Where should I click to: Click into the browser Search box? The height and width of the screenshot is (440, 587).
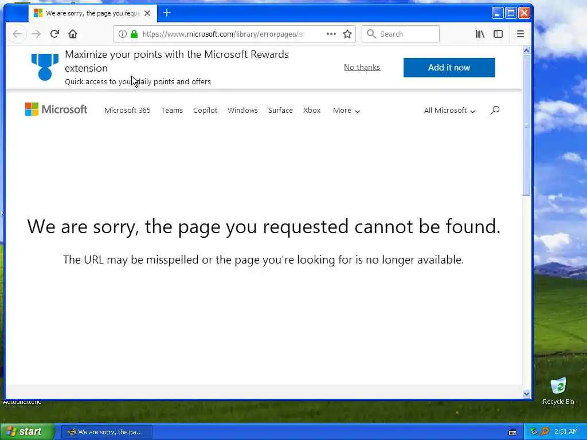[x=401, y=34]
